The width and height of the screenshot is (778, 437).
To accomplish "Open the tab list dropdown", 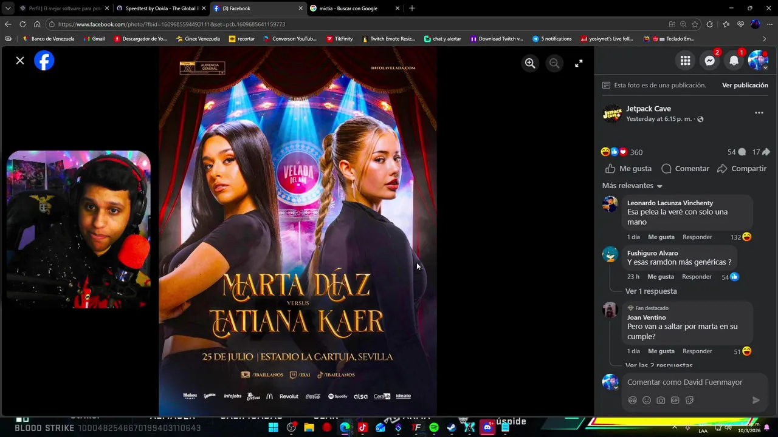I will pyautogui.click(x=7, y=8).
